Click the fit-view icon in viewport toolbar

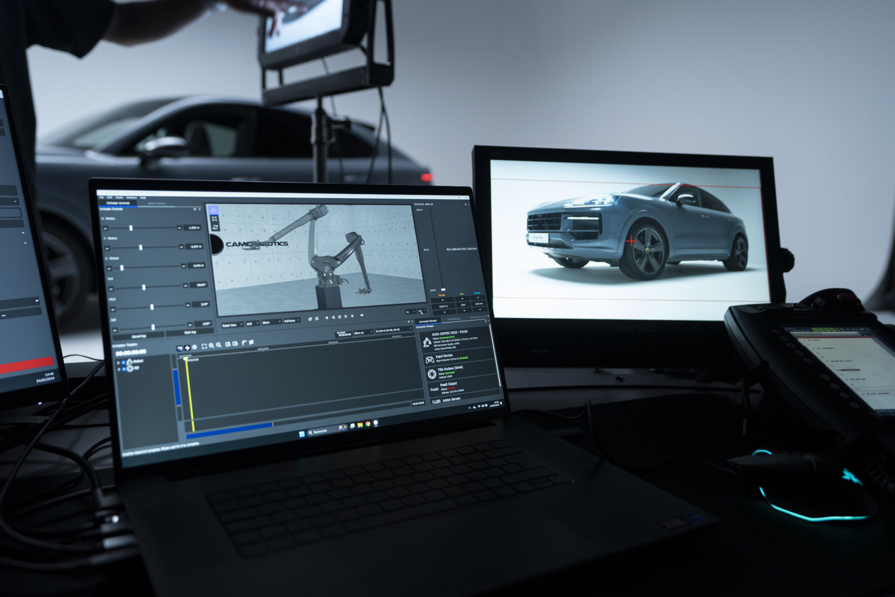[x=214, y=219]
